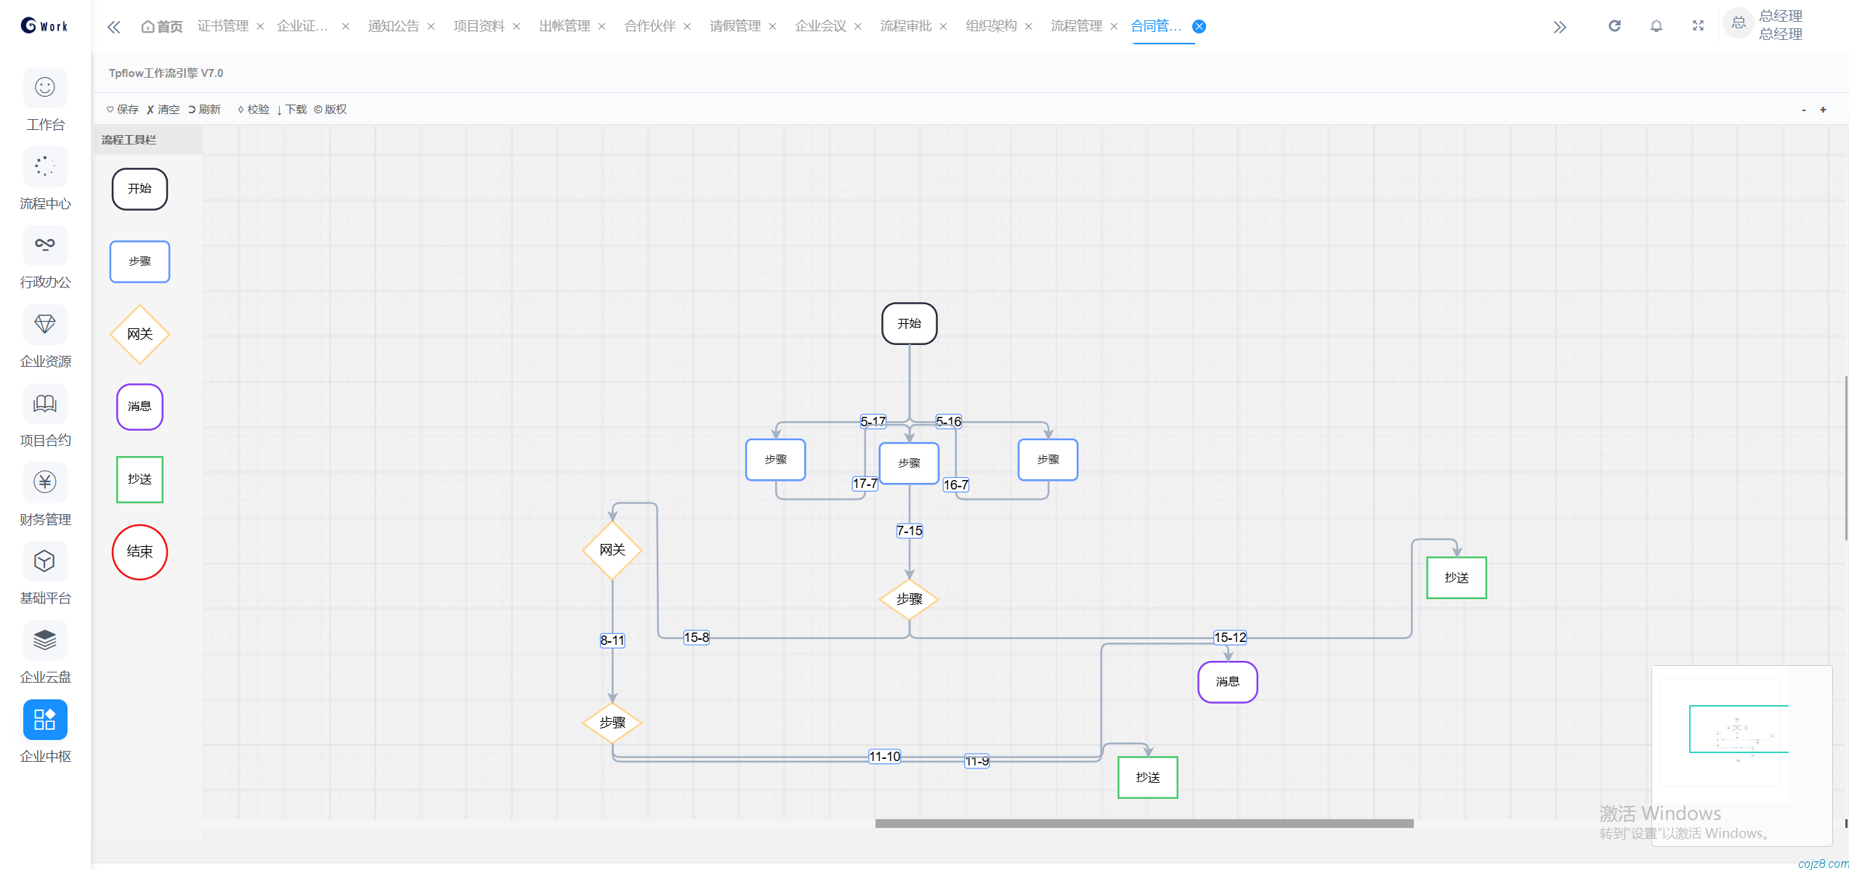
Task: Switch to the 项目资料 tab
Action: (x=479, y=26)
